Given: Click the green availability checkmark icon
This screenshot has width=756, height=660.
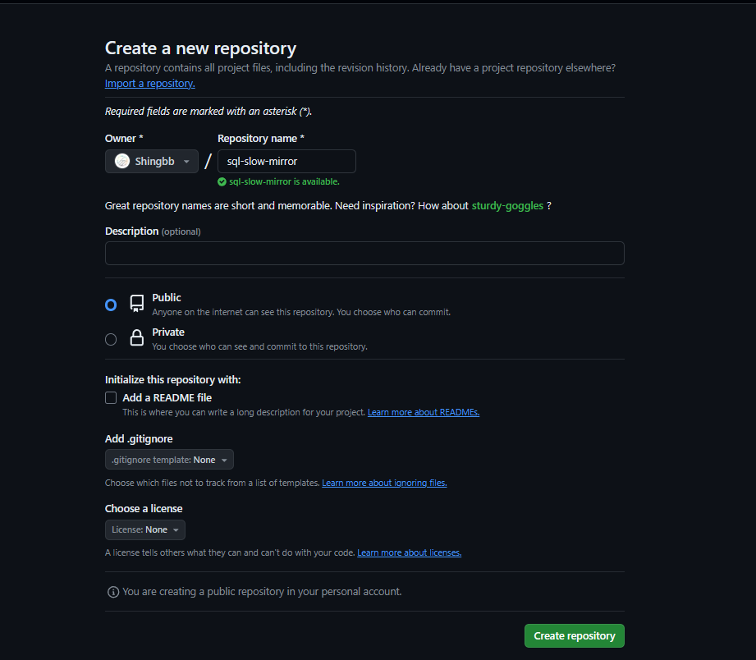Looking at the screenshot, I should pos(222,181).
